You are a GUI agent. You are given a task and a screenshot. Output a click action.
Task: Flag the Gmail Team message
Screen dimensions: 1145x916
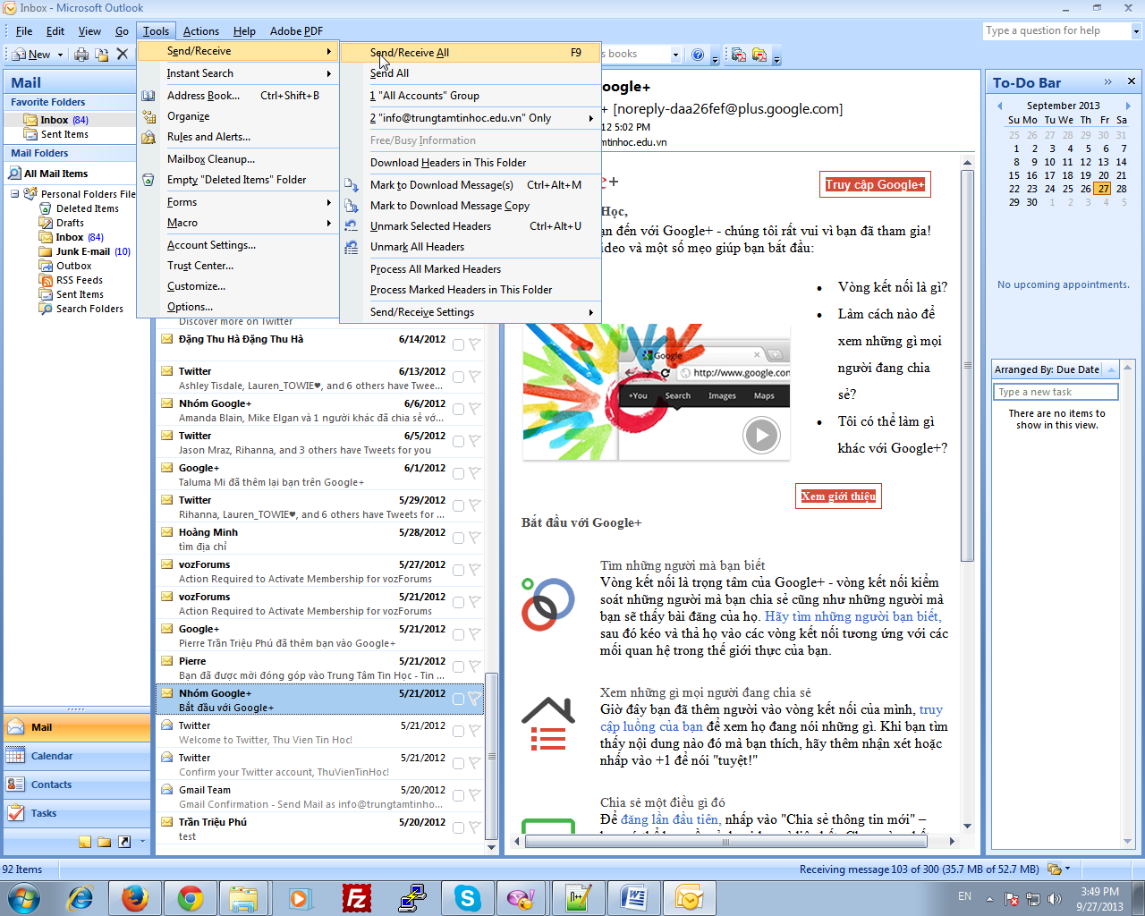pyautogui.click(x=474, y=795)
